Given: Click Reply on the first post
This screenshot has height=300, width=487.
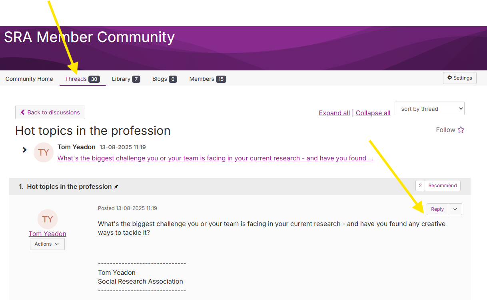Looking at the screenshot, I should [437, 209].
